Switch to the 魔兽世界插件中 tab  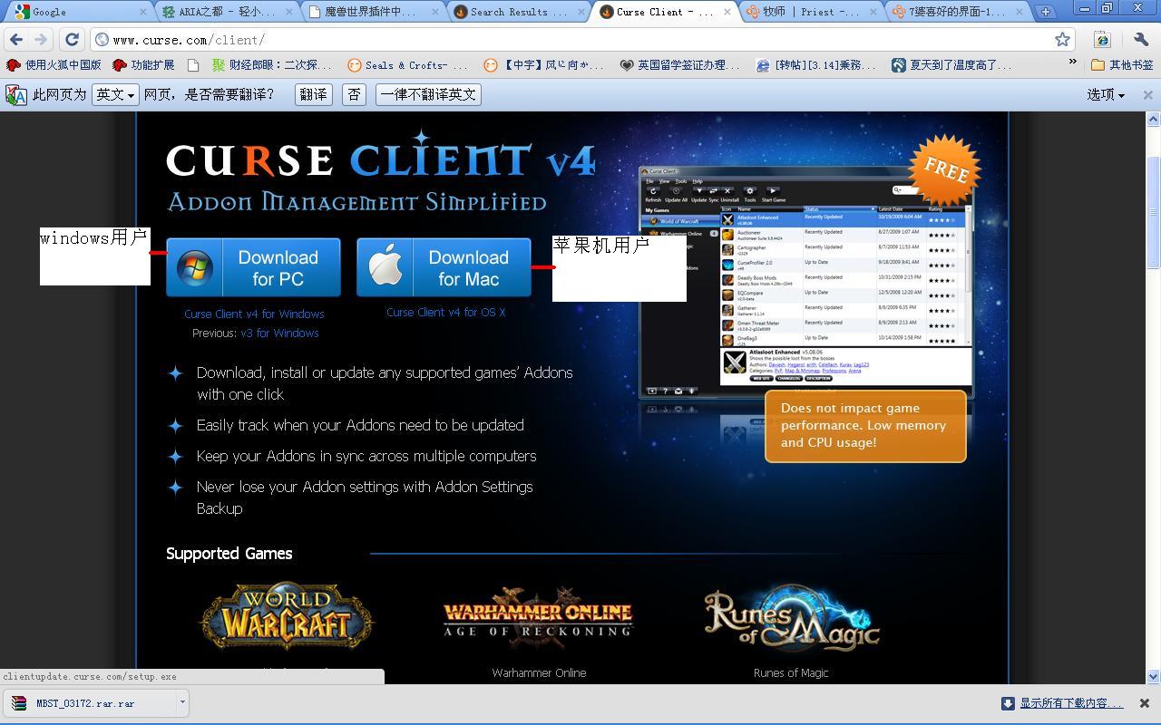pos(372,12)
